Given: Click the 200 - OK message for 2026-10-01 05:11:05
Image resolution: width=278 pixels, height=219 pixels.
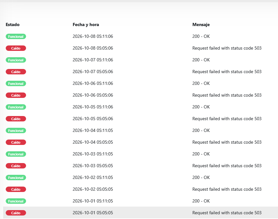Looking at the screenshot, I should pyautogui.click(x=201, y=201).
